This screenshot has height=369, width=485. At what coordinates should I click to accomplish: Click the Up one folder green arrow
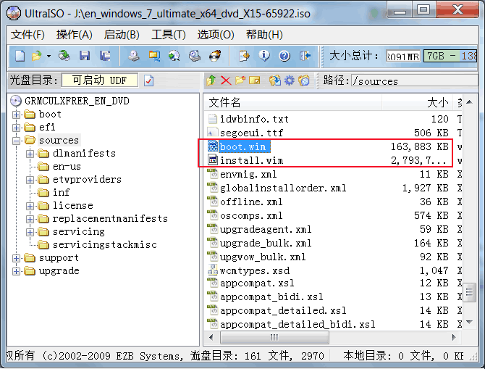pyautogui.click(x=211, y=80)
